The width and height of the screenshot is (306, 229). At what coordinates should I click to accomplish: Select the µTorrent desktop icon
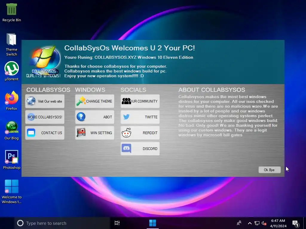click(12, 71)
